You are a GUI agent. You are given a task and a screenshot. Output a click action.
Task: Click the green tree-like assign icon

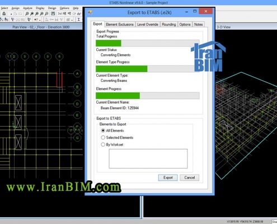coord(29,20)
